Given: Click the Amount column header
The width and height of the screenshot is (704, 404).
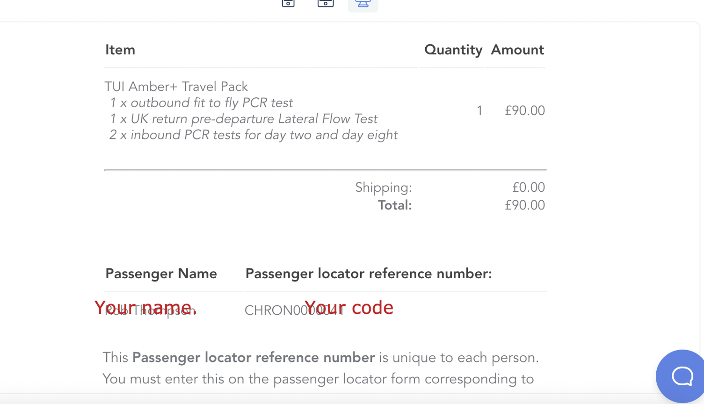Looking at the screenshot, I should pyautogui.click(x=517, y=50).
